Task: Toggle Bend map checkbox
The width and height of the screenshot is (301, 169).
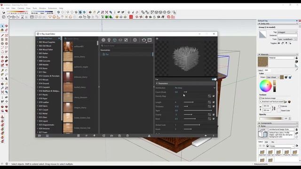Action: pyautogui.click(x=214, y=119)
